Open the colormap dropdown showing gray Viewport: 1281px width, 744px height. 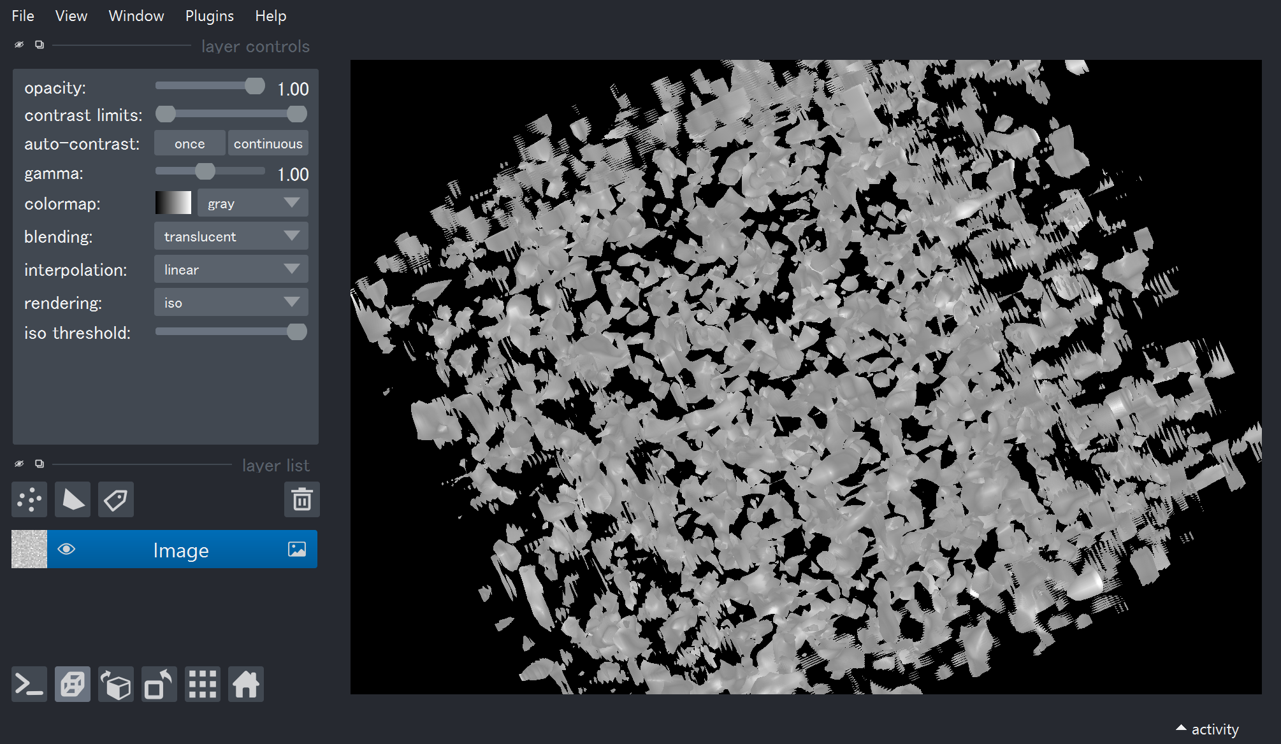(253, 203)
